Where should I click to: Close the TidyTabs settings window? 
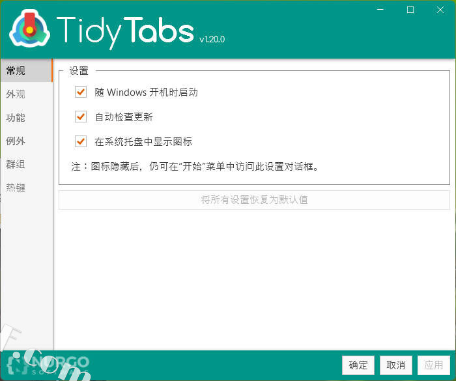[440, 10]
